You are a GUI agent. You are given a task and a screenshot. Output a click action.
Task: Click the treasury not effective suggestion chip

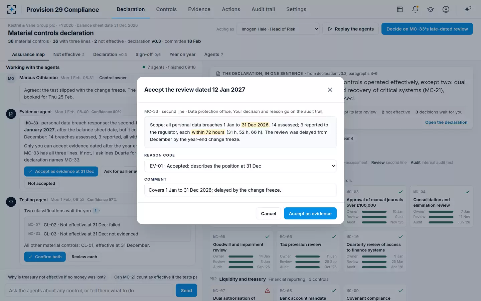[57, 277]
